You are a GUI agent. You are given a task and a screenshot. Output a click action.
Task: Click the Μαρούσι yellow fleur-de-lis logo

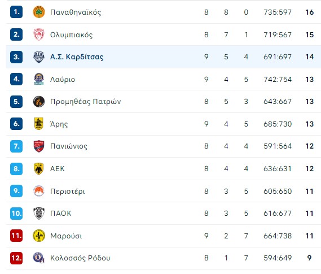coord(39,236)
